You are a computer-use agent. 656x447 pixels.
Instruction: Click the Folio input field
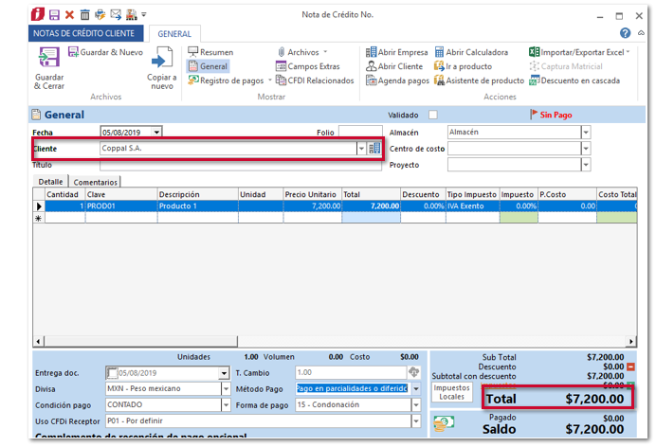pyautogui.click(x=360, y=133)
